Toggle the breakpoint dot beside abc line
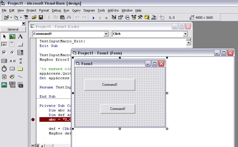The width and height of the screenshot is (238, 147). point(33,120)
